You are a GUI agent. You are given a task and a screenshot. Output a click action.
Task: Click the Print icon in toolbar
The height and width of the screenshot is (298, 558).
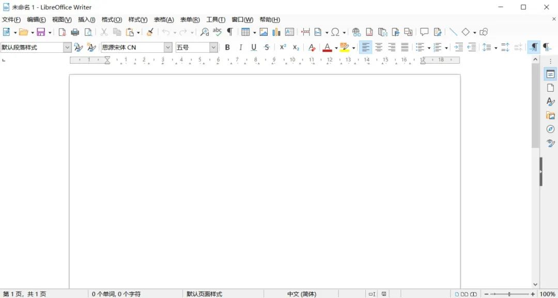75,32
